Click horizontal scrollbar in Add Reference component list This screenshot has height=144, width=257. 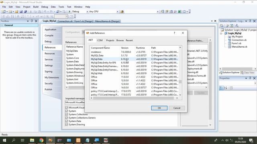(x=133, y=98)
